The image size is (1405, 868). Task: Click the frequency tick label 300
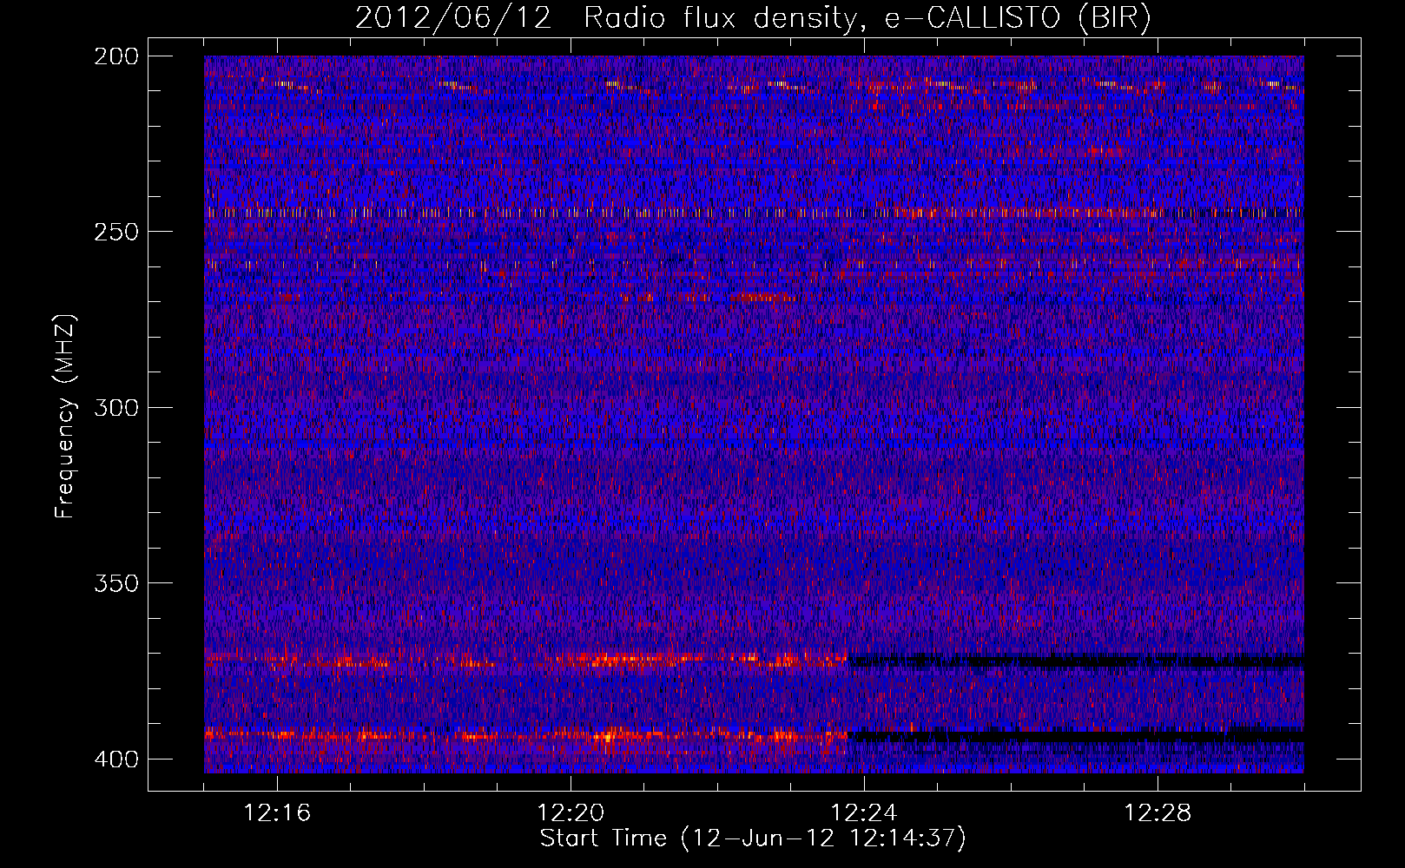pyautogui.click(x=116, y=407)
